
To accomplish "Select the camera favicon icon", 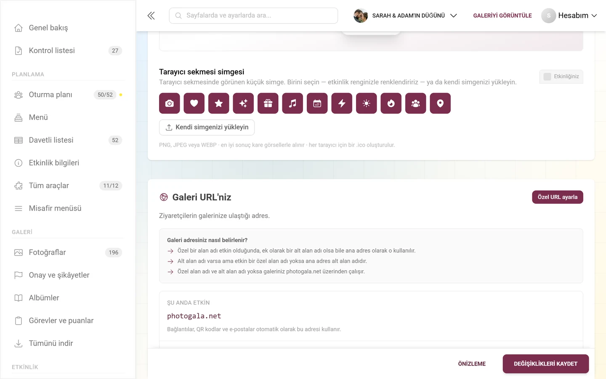I will coord(170,103).
